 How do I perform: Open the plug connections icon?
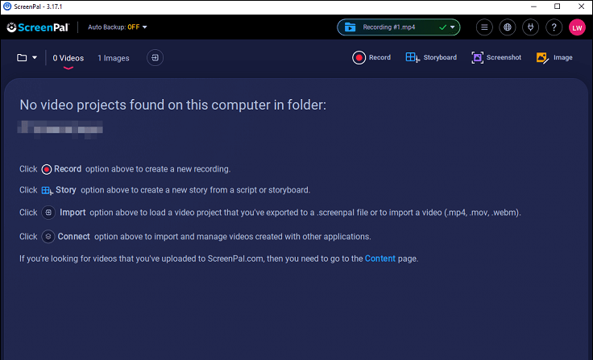click(x=530, y=27)
